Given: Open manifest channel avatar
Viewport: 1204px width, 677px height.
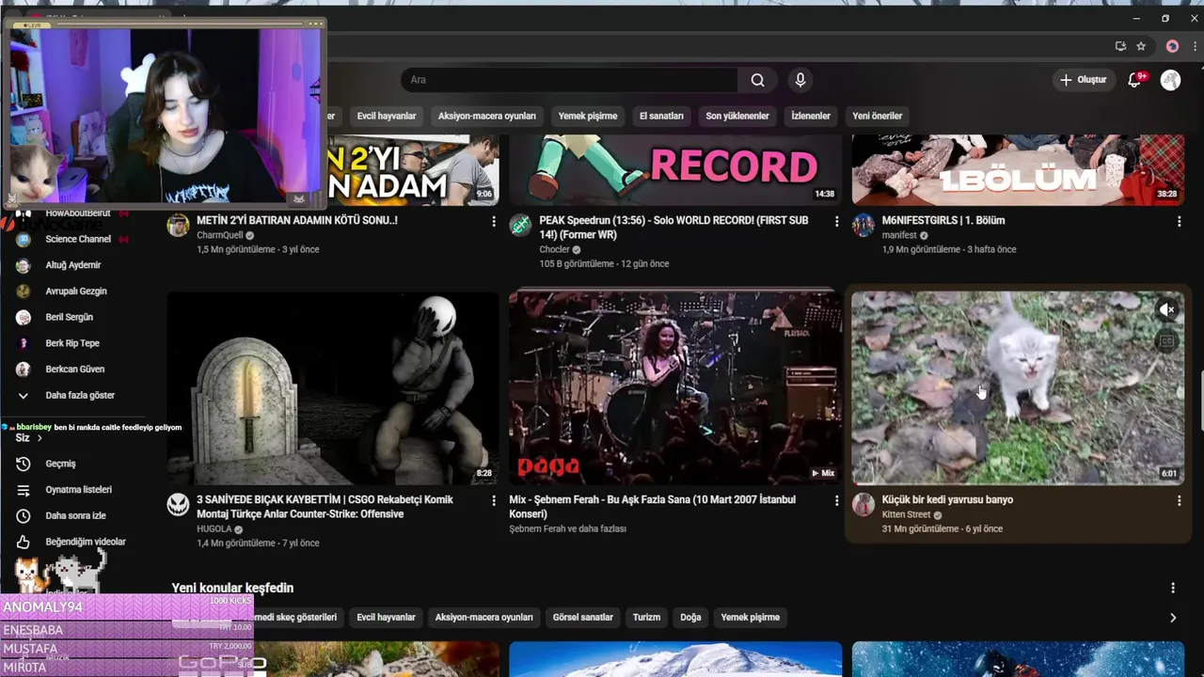Looking at the screenshot, I should click(x=863, y=225).
